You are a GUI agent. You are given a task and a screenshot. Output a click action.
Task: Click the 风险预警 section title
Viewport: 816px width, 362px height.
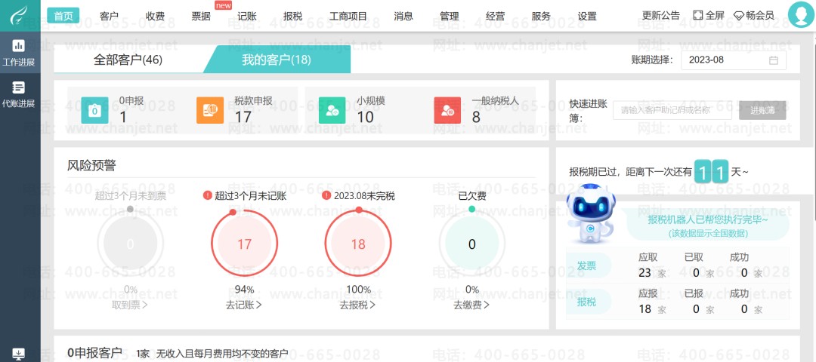coord(91,166)
